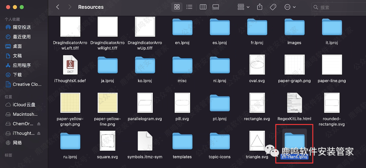366x168 pixels.
Task: Select iCloud 云盘 in sidebar
Action: pos(24,105)
